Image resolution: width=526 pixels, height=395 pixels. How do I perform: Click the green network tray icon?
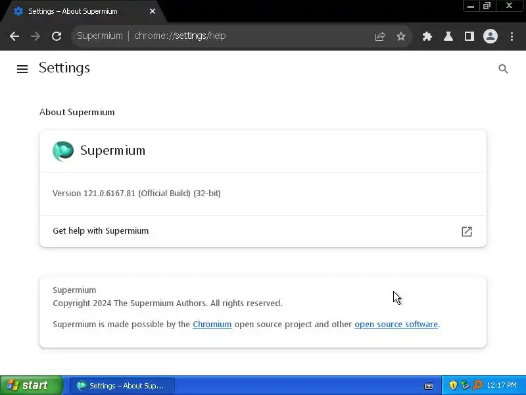[465, 385]
